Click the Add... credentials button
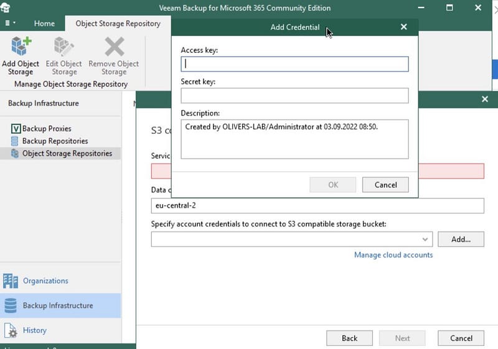This screenshot has width=498, height=349. pos(461,240)
